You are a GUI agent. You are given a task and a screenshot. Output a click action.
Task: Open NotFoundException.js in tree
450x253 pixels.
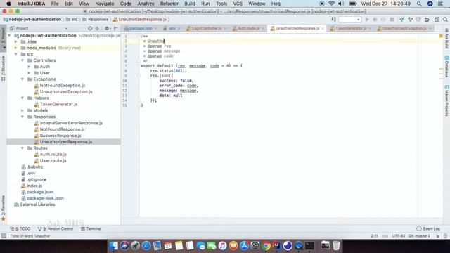point(63,86)
